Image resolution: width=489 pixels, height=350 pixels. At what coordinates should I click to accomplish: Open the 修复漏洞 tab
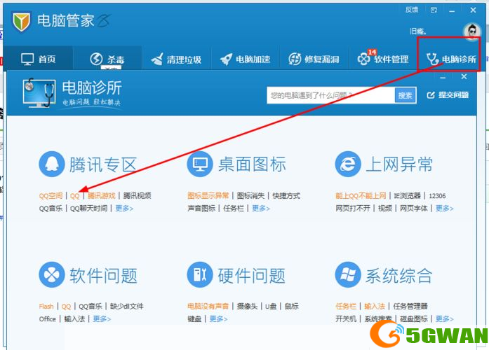tap(314, 59)
